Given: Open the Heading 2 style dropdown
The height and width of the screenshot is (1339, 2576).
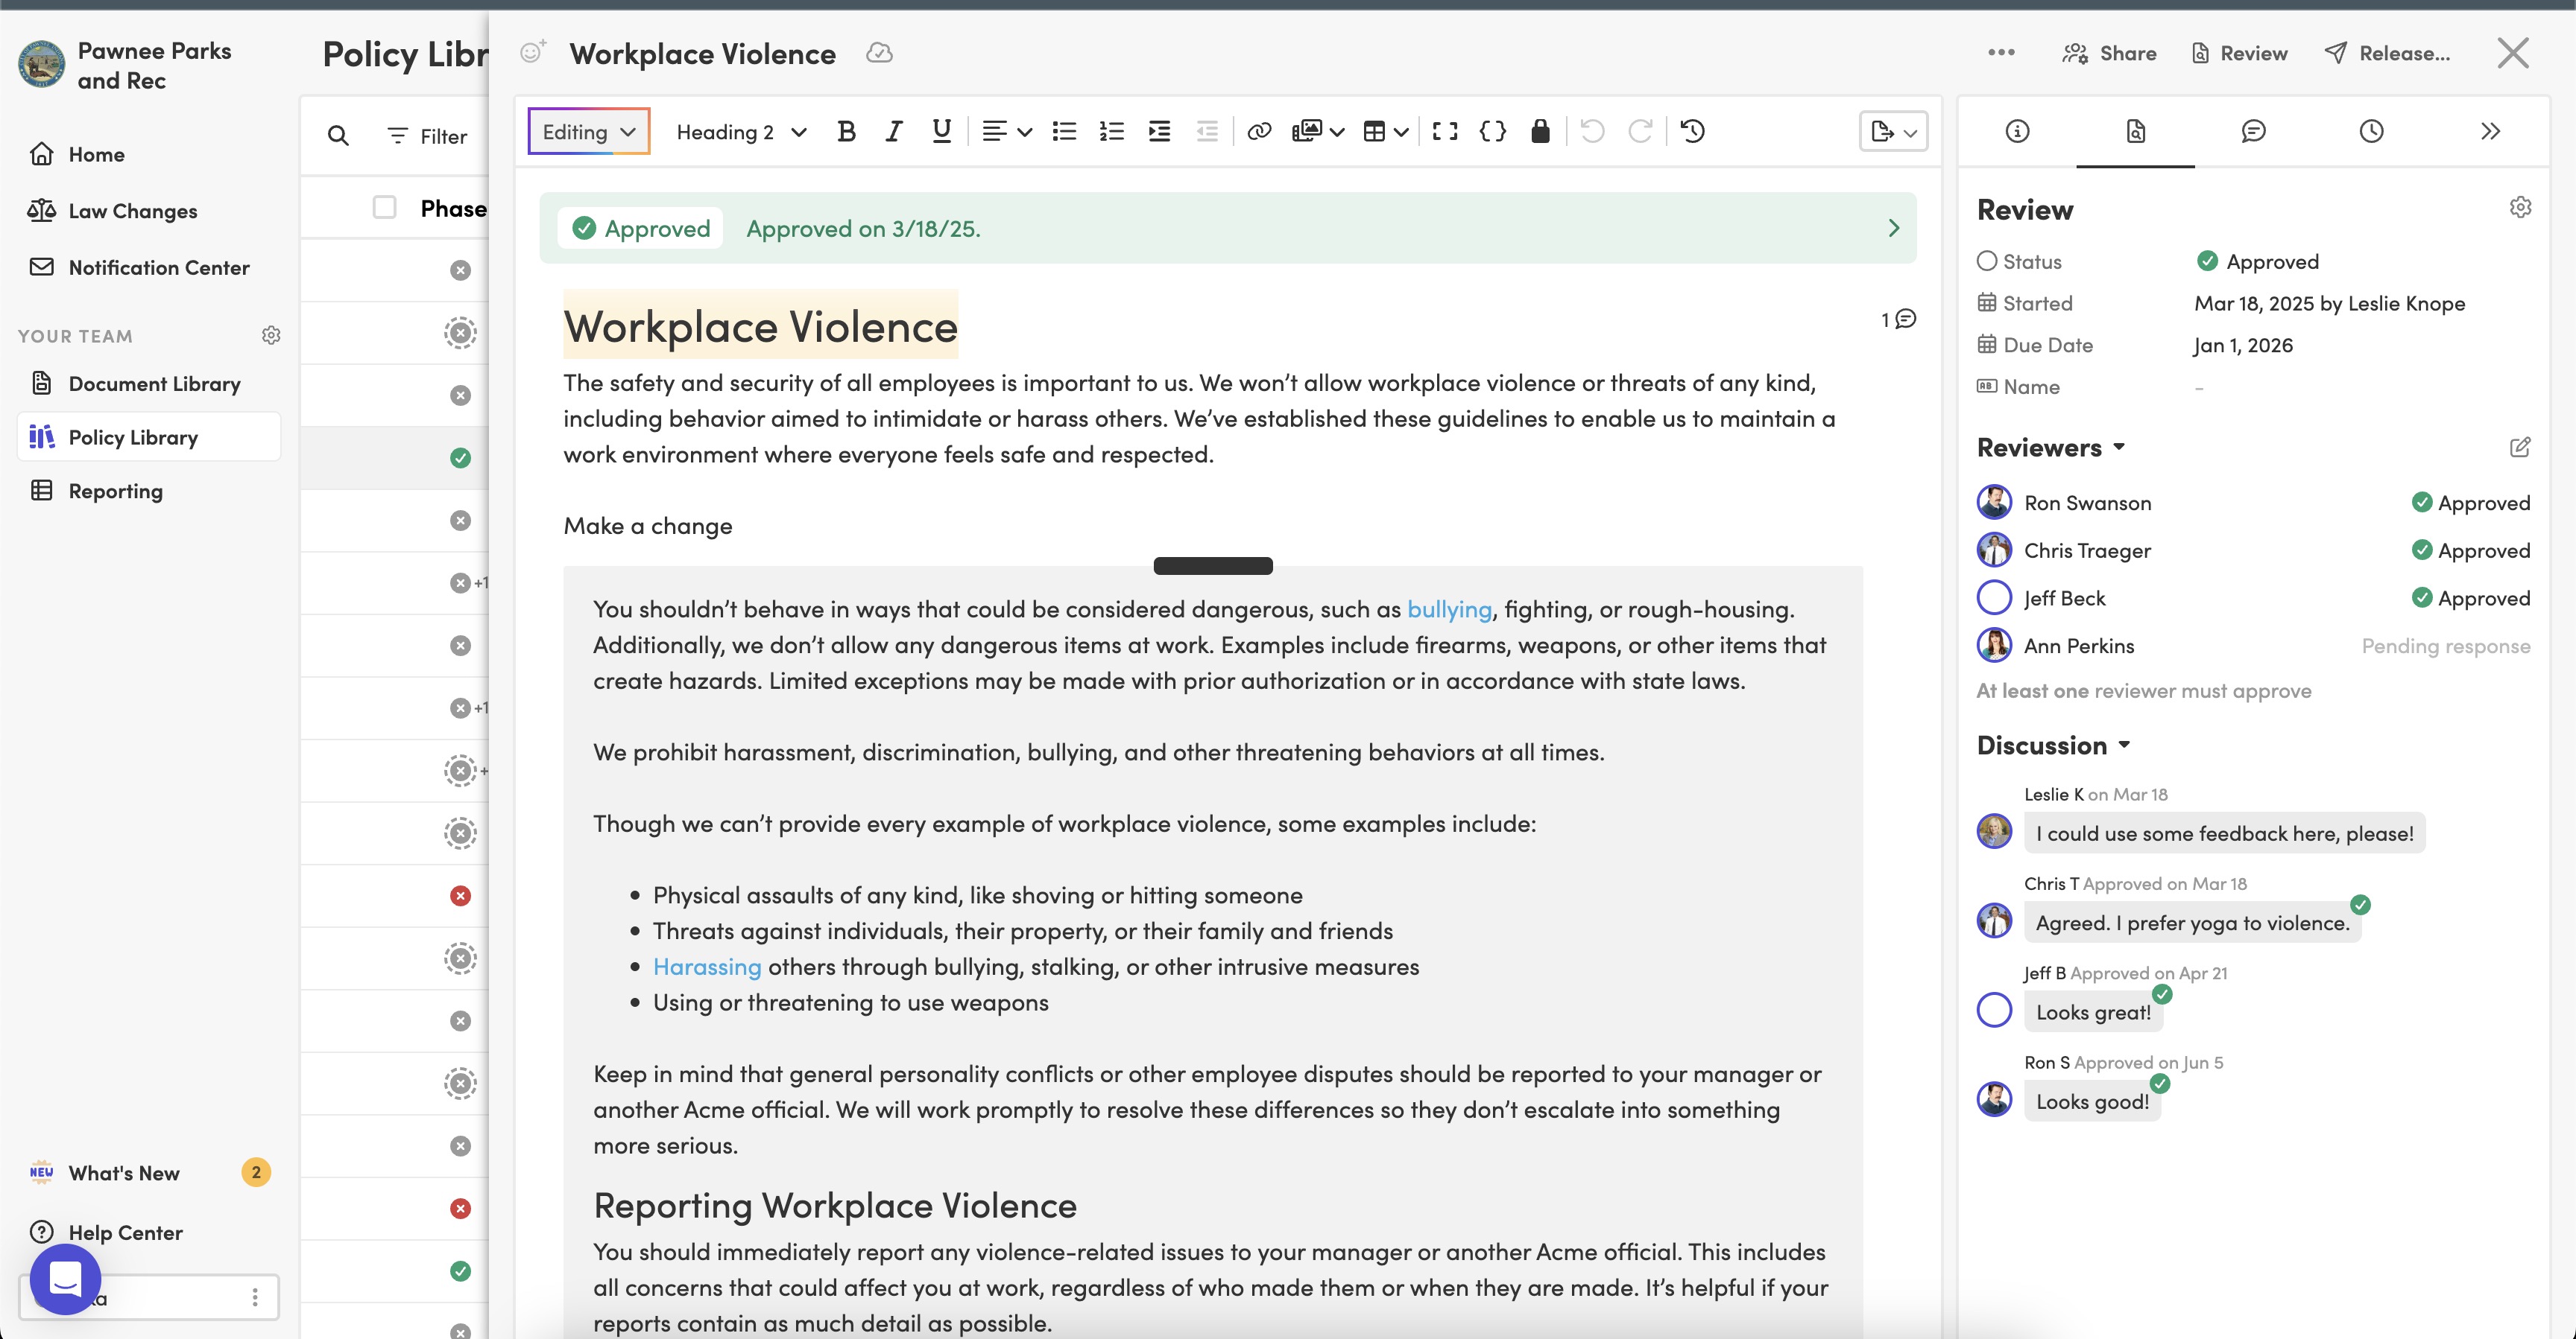Looking at the screenshot, I should 741,131.
